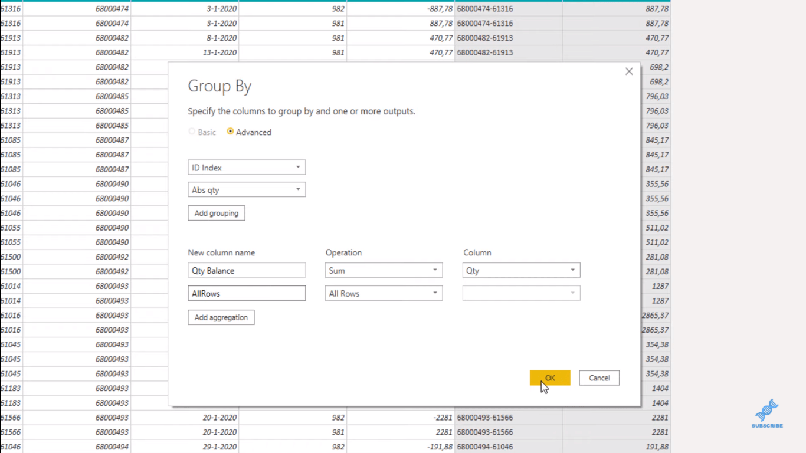Select the -191,88 value cell

pos(401,447)
